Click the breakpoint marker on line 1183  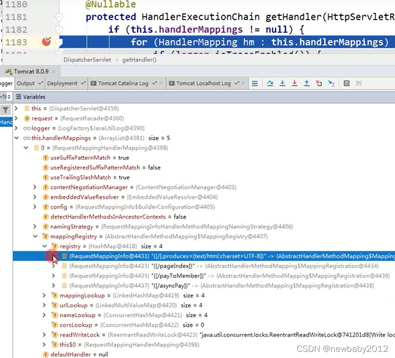[46, 42]
